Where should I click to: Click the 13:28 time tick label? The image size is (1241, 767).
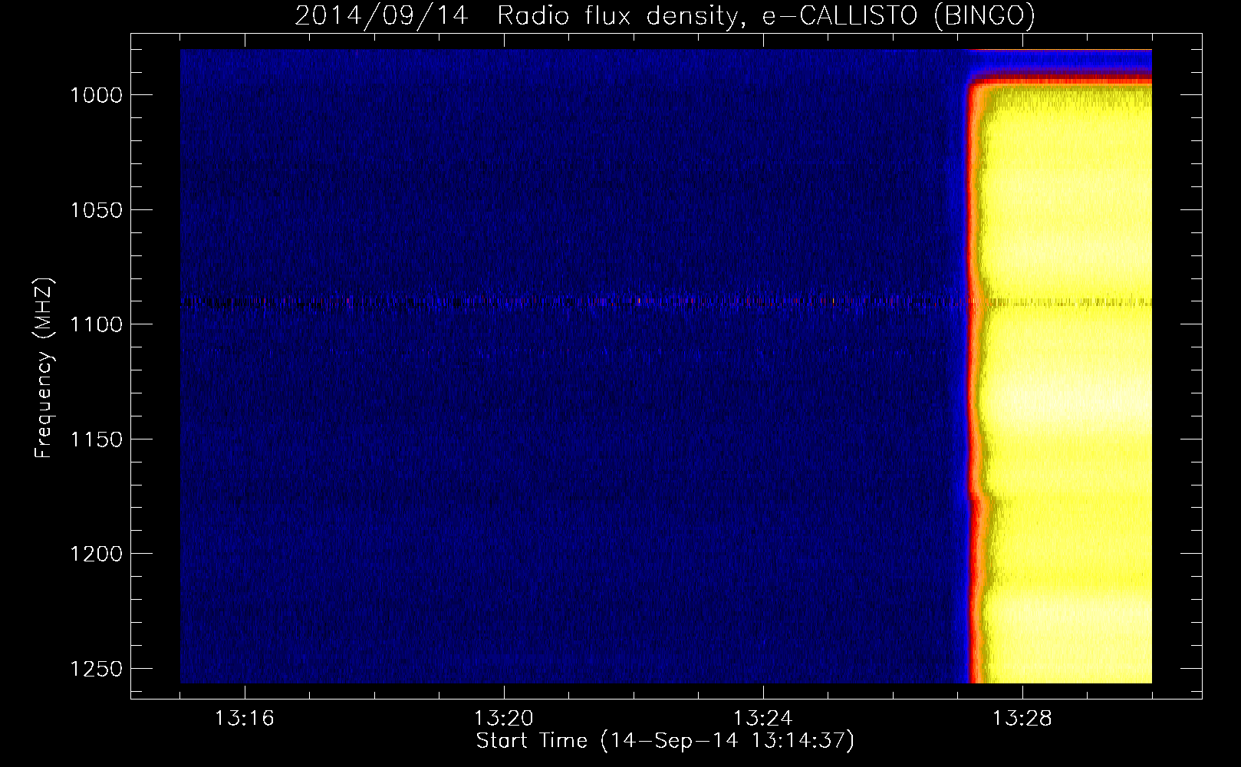[x=1022, y=719]
